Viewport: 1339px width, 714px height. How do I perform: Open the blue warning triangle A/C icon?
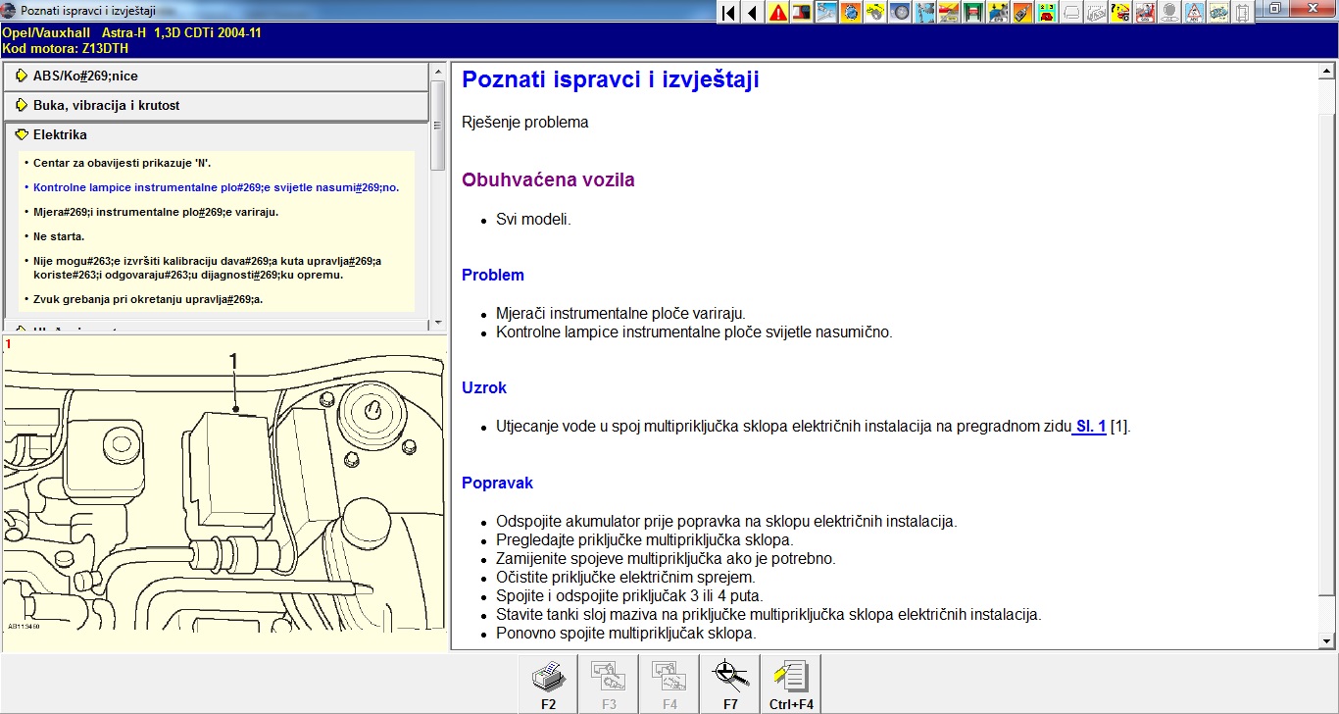point(1193,13)
